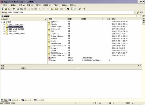Expand the HKEY_LOCAL_MACHINE tree node
145x105 pixels.
click(4, 29)
